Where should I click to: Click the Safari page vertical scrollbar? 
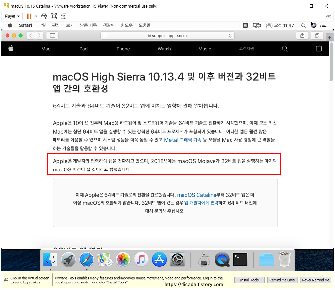click(x=331, y=62)
